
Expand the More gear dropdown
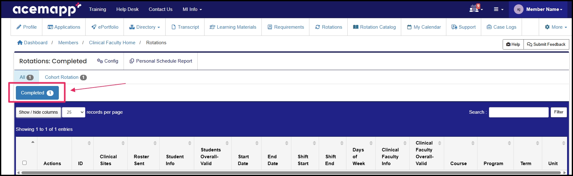pos(556,27)
